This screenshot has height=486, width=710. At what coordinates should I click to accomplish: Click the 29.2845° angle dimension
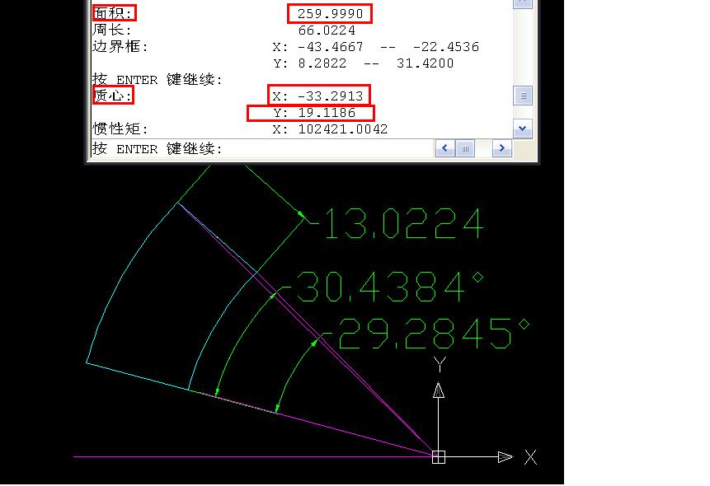(434, 334)
